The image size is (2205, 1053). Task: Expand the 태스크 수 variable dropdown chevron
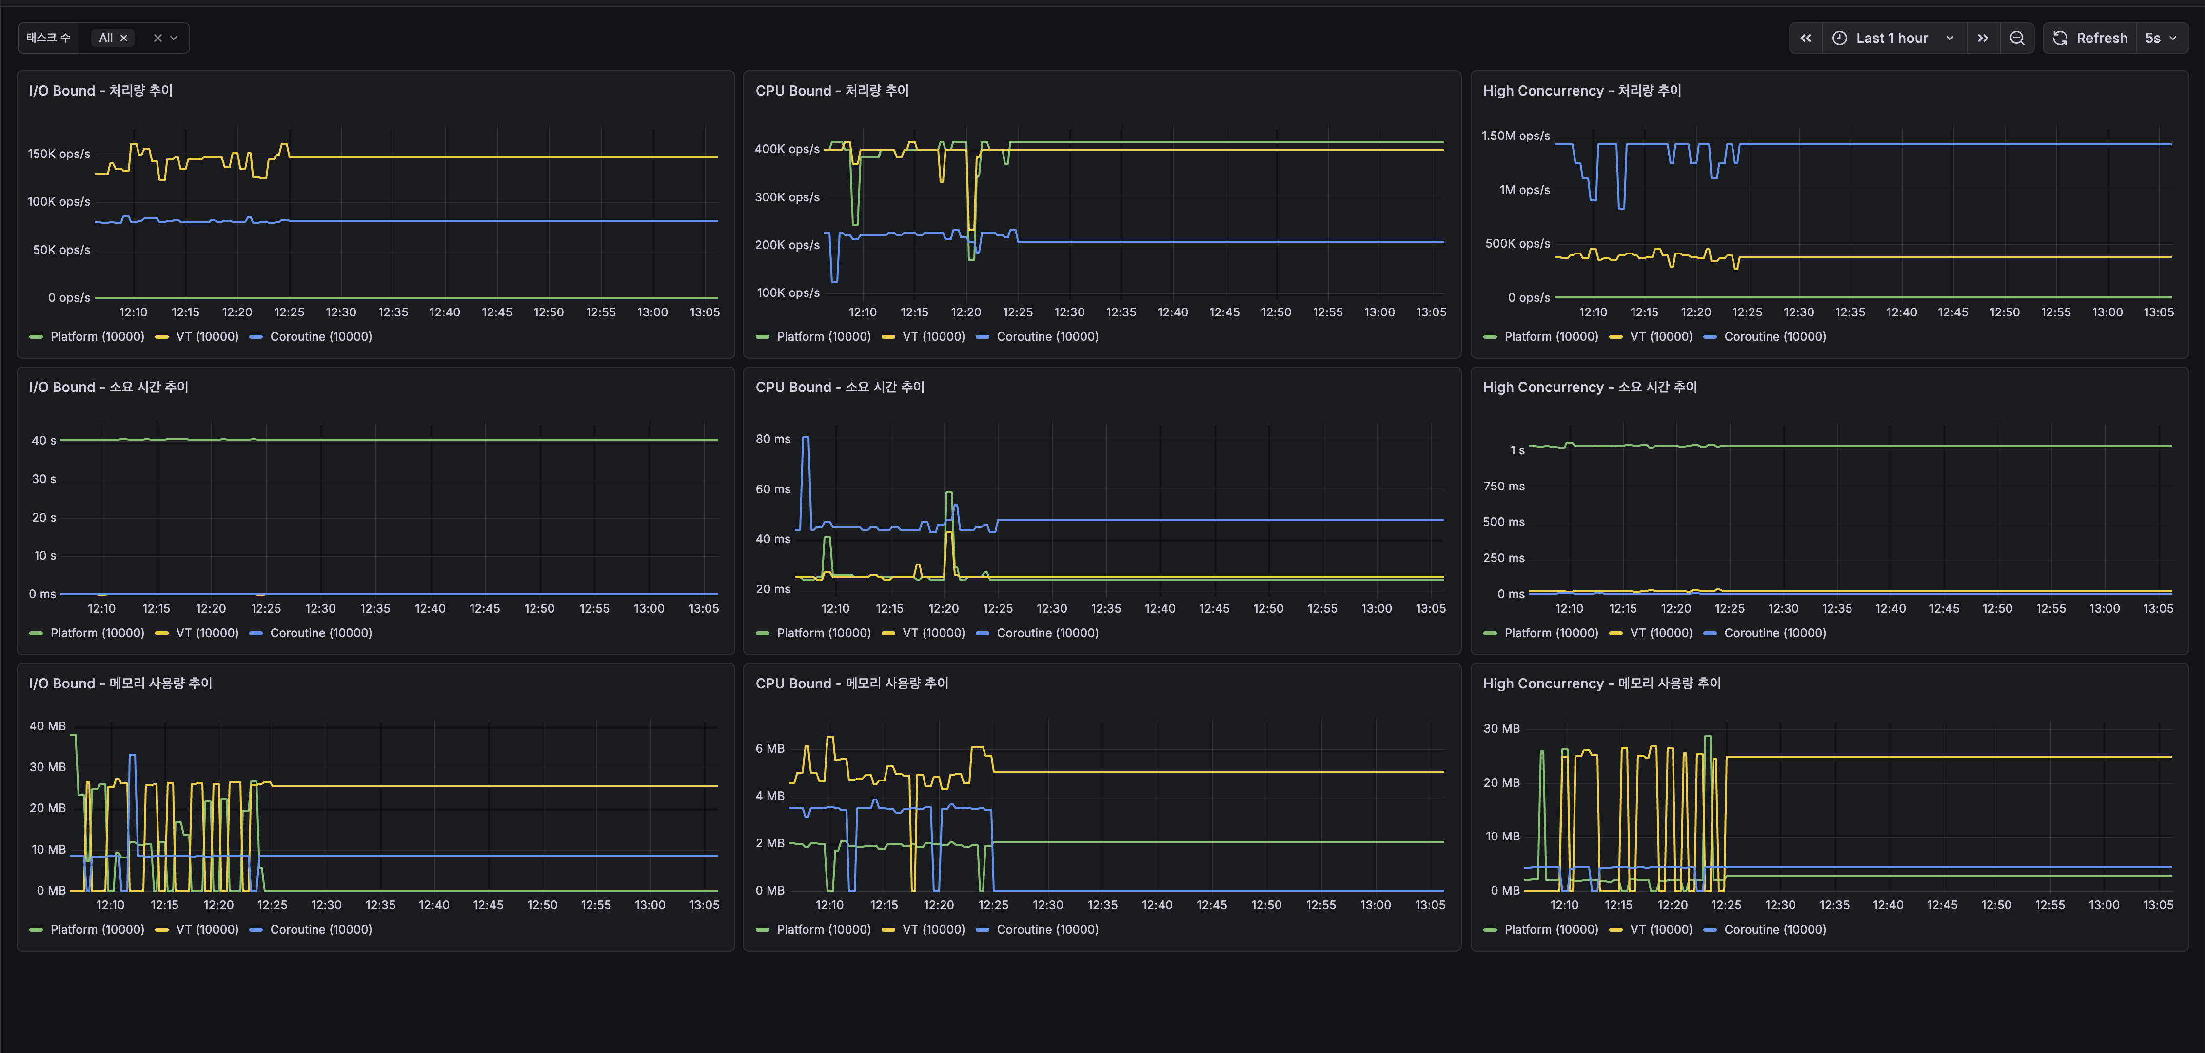[x=174, y=38]
